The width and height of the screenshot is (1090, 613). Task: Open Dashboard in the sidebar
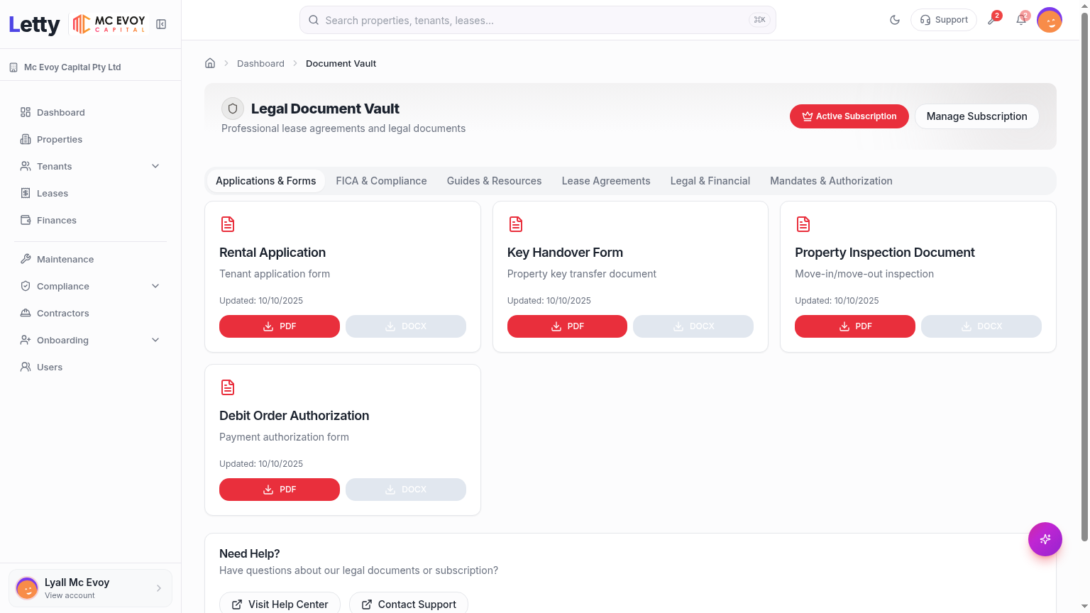(x=90, y=112)
